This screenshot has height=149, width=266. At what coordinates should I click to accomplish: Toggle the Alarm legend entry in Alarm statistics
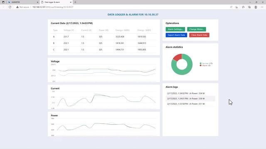[x=205, y=65]
